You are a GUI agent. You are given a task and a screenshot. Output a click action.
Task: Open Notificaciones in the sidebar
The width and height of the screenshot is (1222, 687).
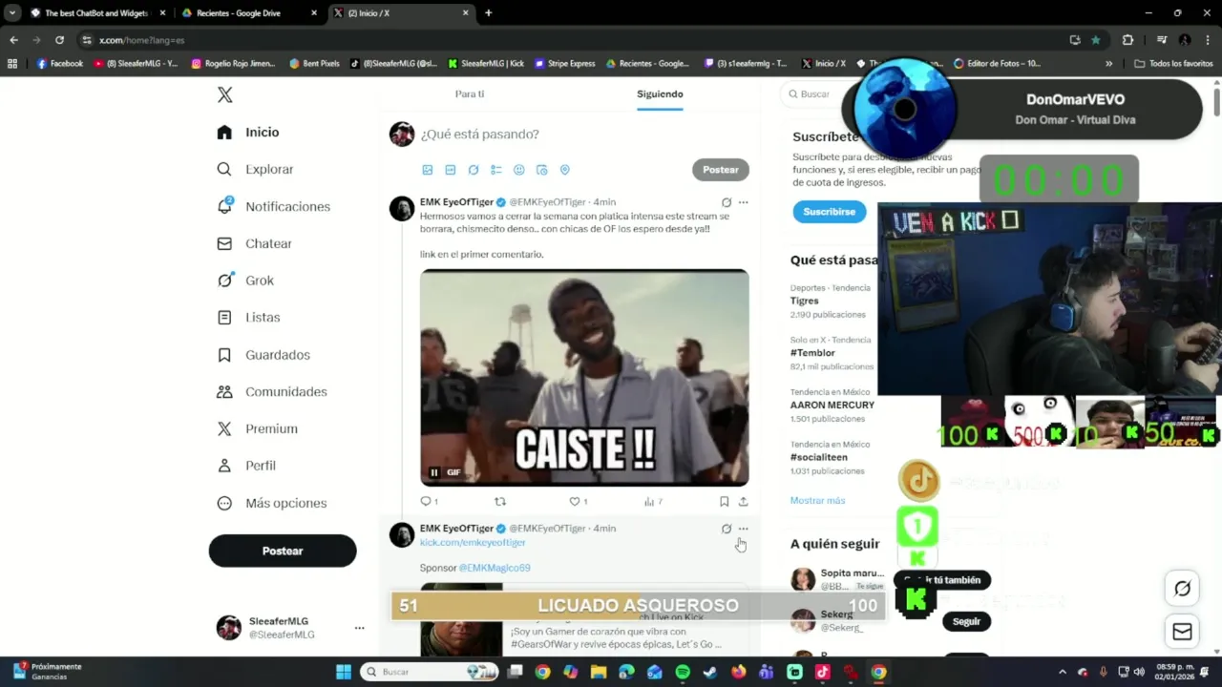pyautogui.click(x=273, y=207)
